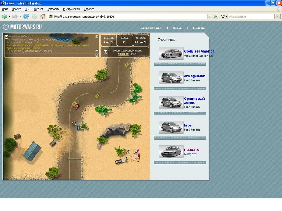Click Armag3dd0n's Ford Fusion thumbnail

pos(171,78)
